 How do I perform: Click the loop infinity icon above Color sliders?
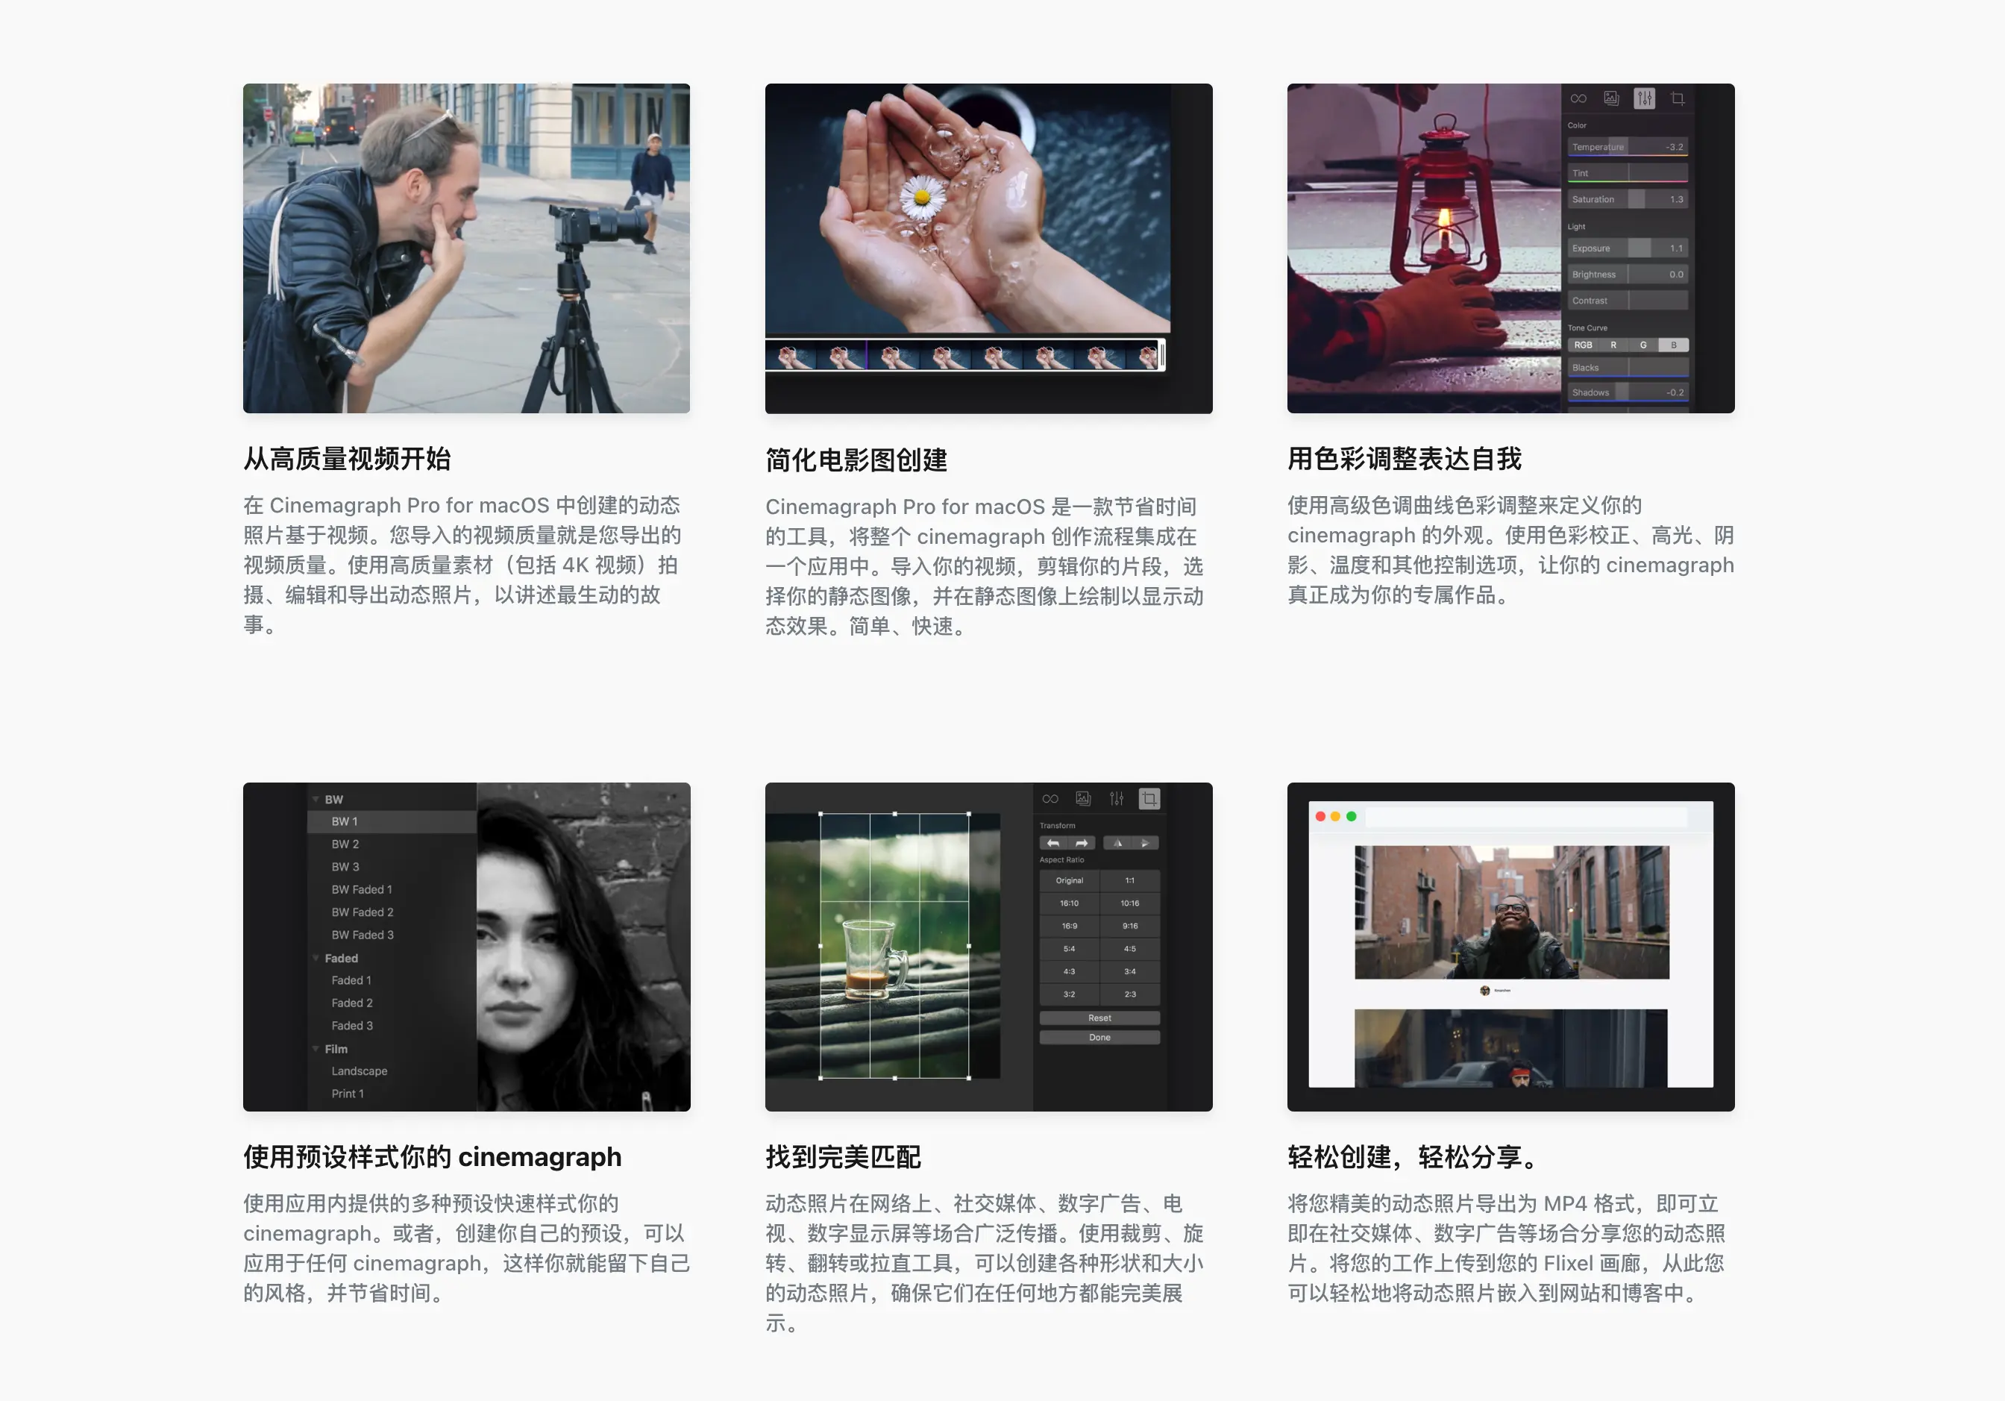click(1578, 98)
